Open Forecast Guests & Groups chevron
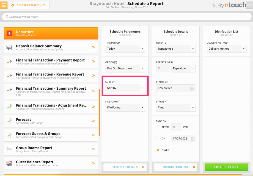253x176 pixels. (x=94, y=135)
